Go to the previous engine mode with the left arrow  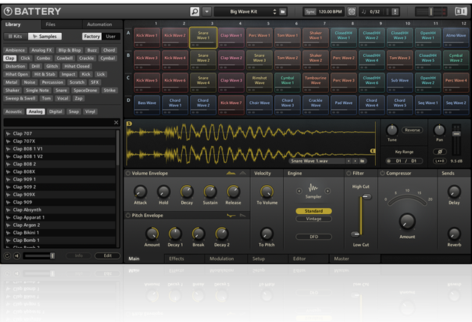point(299,191)
